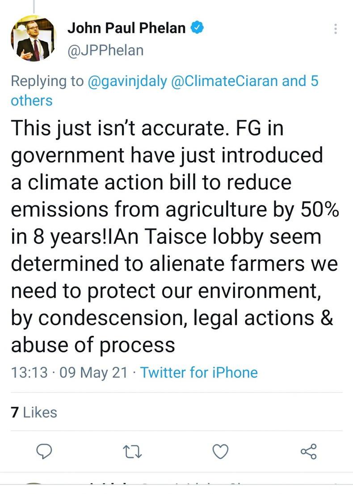353x494 pixels.
Task: Click the 'Replying to' label
Action: click(47, 81)
